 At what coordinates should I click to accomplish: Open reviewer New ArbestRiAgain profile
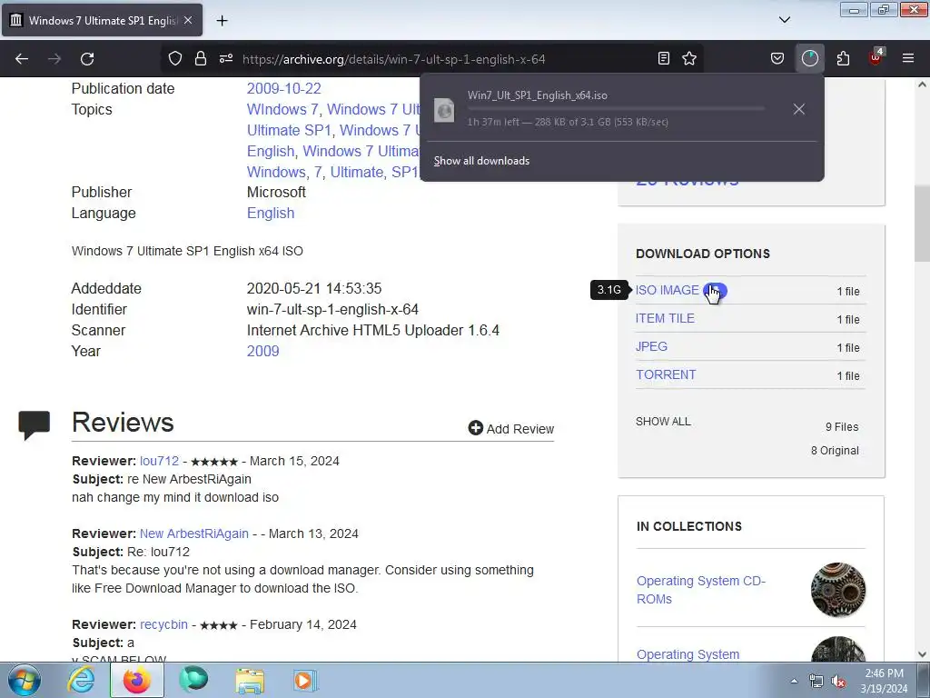coord(194,533)
